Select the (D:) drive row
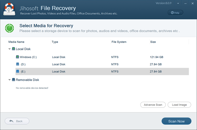 pyautogui.click(x=102, y=64)
